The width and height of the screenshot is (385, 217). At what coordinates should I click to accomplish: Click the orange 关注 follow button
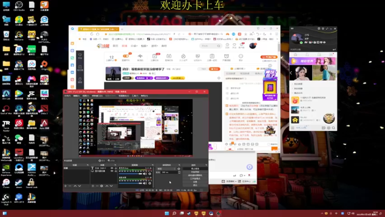[x=215, y=69]
